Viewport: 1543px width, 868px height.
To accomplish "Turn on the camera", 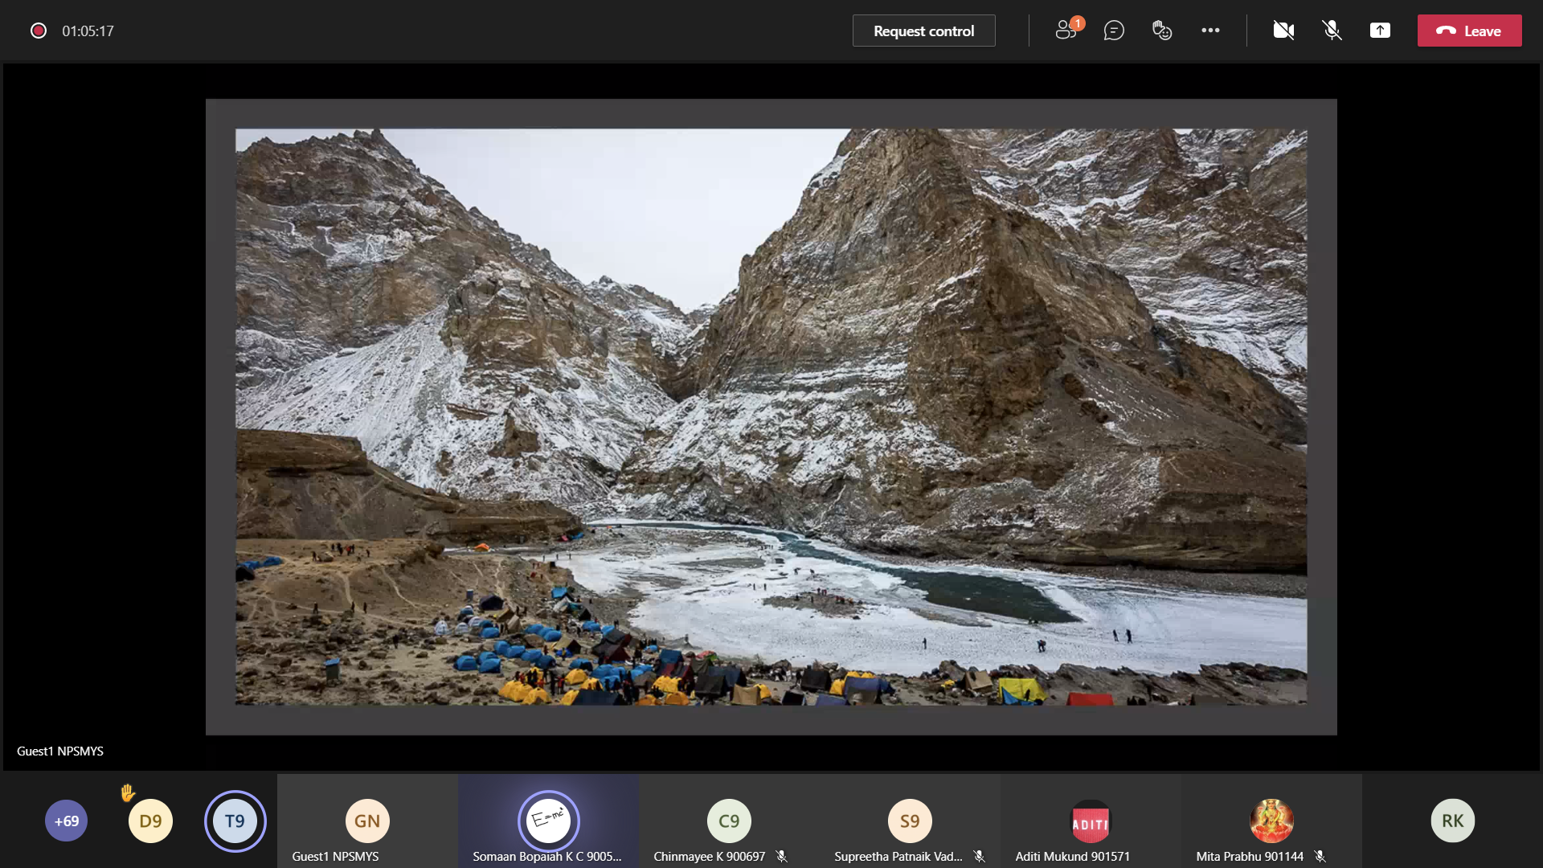I will 1283,31.
